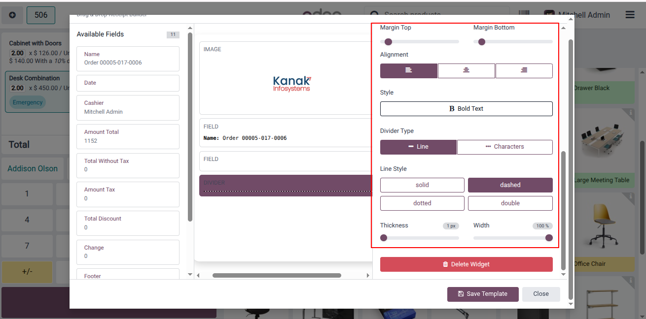Toggle Bold Text style
646x319 pixels.
click(466, 109)
